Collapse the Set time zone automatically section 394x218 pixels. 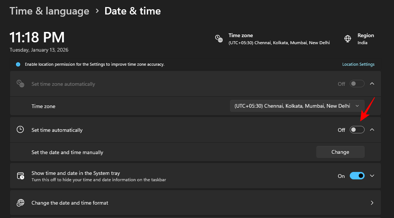pyautogui.click(x=372, y=84)
